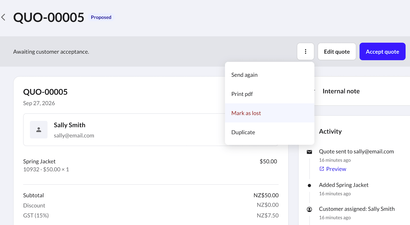Open the Edit quote button
Viewport: 410px width, 225px height.
point(337,51)
